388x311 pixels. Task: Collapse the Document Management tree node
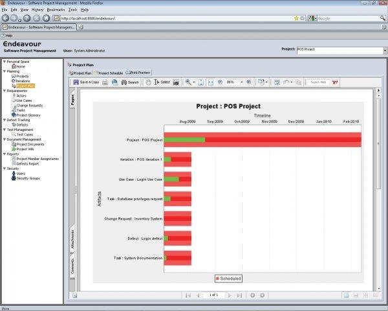tap(5, 139)
